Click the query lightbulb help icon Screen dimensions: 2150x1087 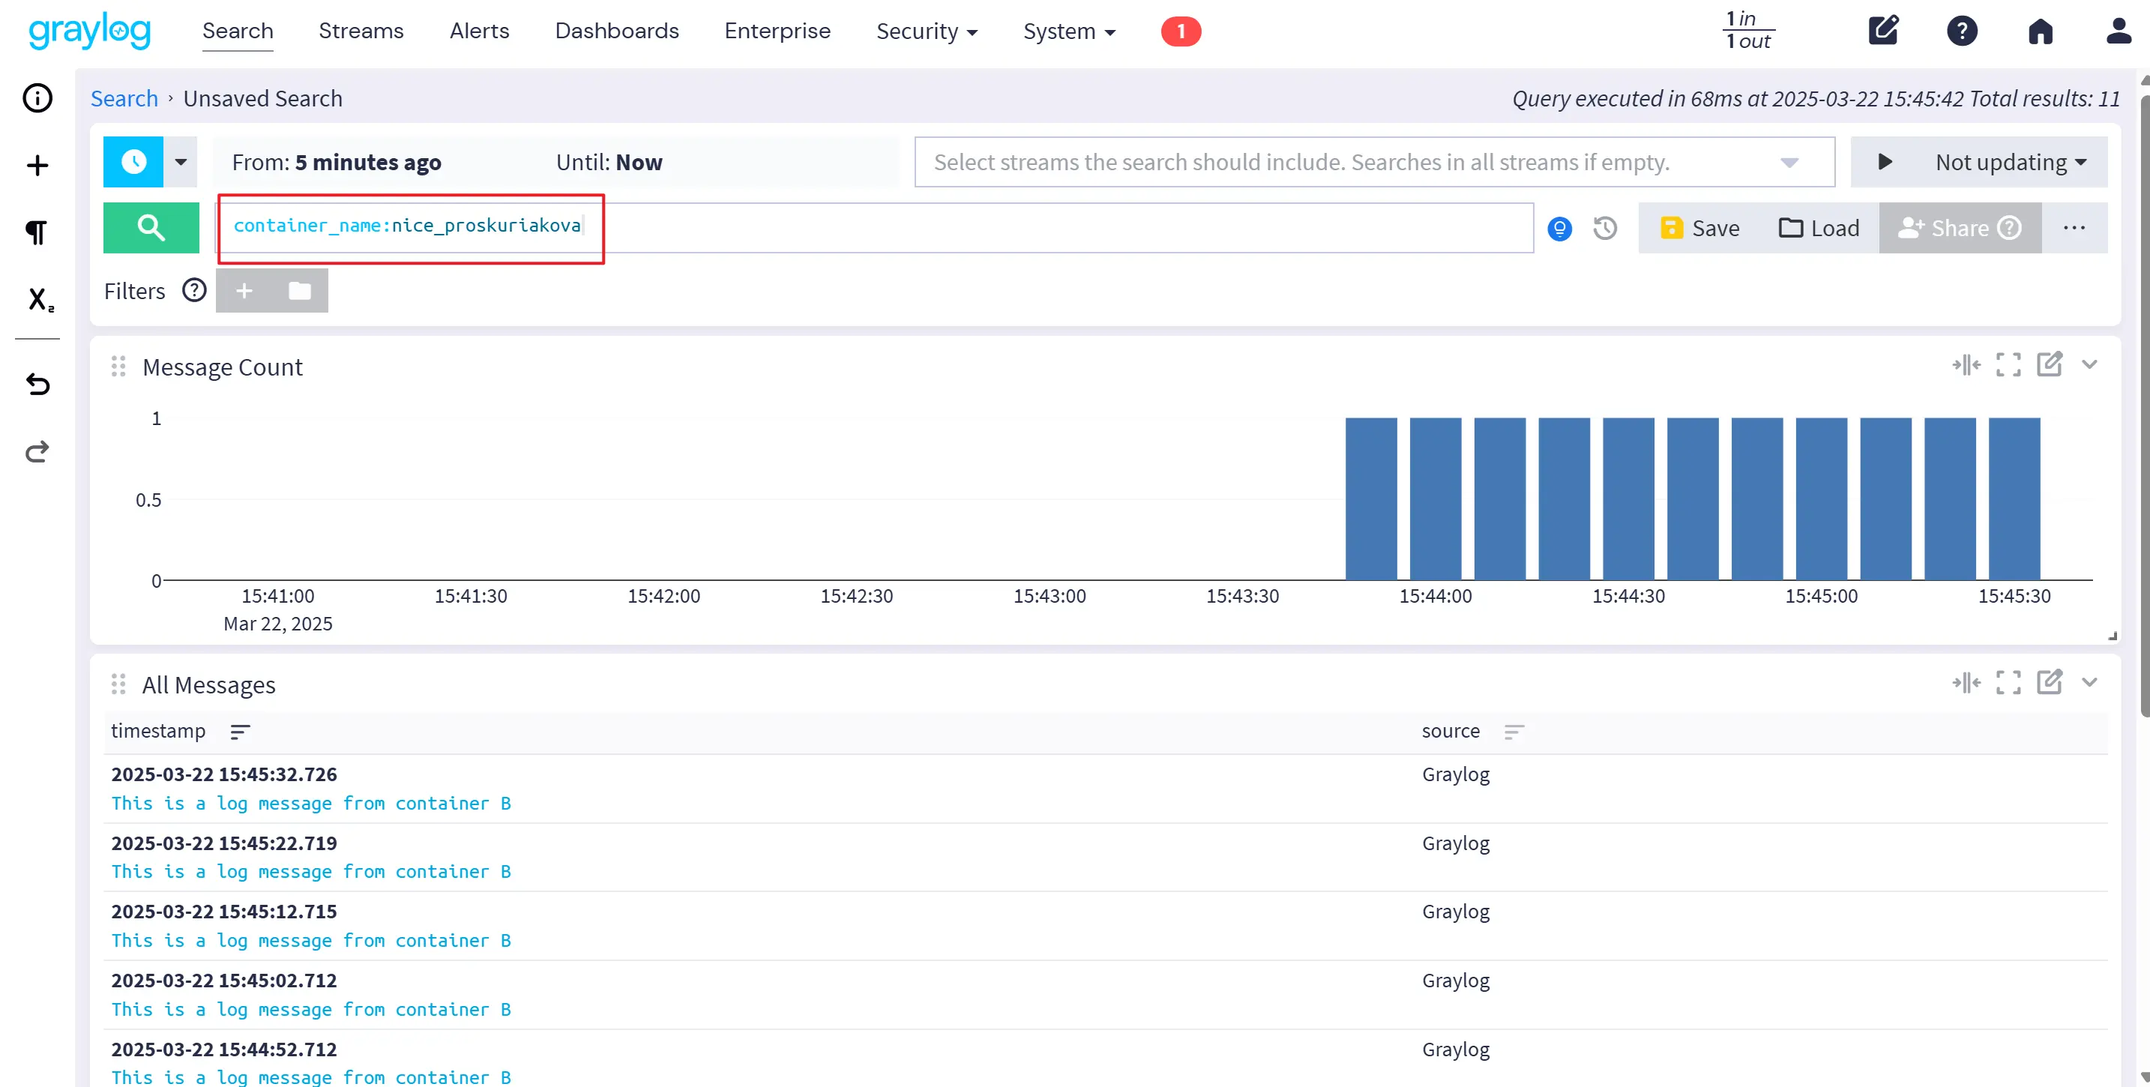(1559, 228)
